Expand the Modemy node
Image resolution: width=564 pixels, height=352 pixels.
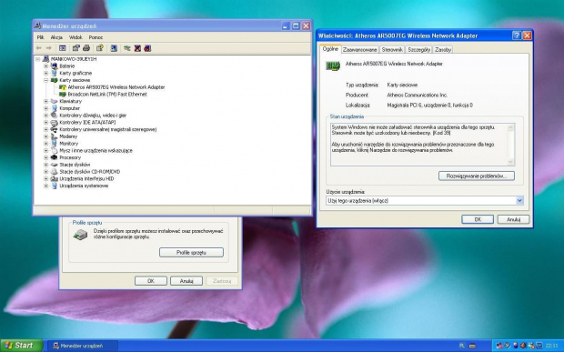coord(45,136)
